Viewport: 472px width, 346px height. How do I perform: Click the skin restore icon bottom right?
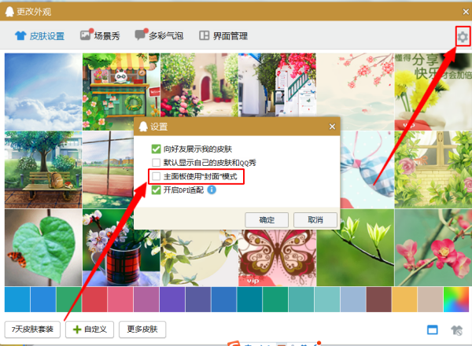[x=456, y=330]
